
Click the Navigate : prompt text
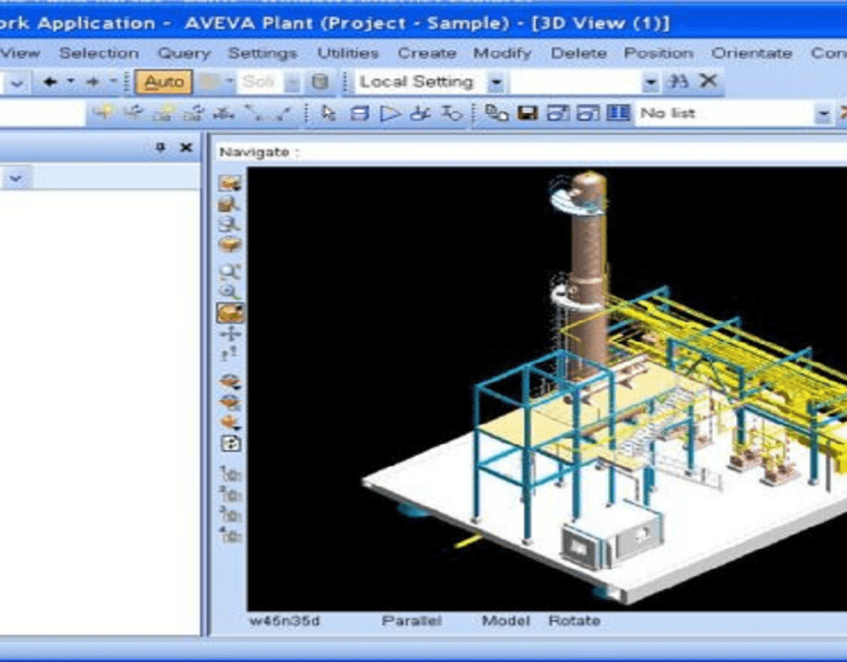coord(259,153)
